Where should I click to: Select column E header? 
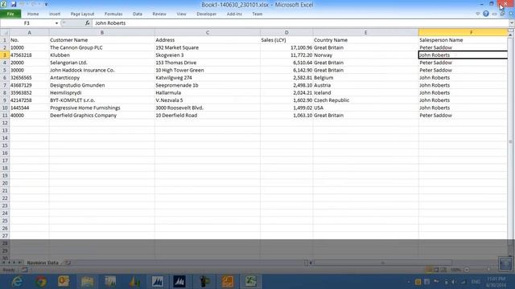coord(365,32)
